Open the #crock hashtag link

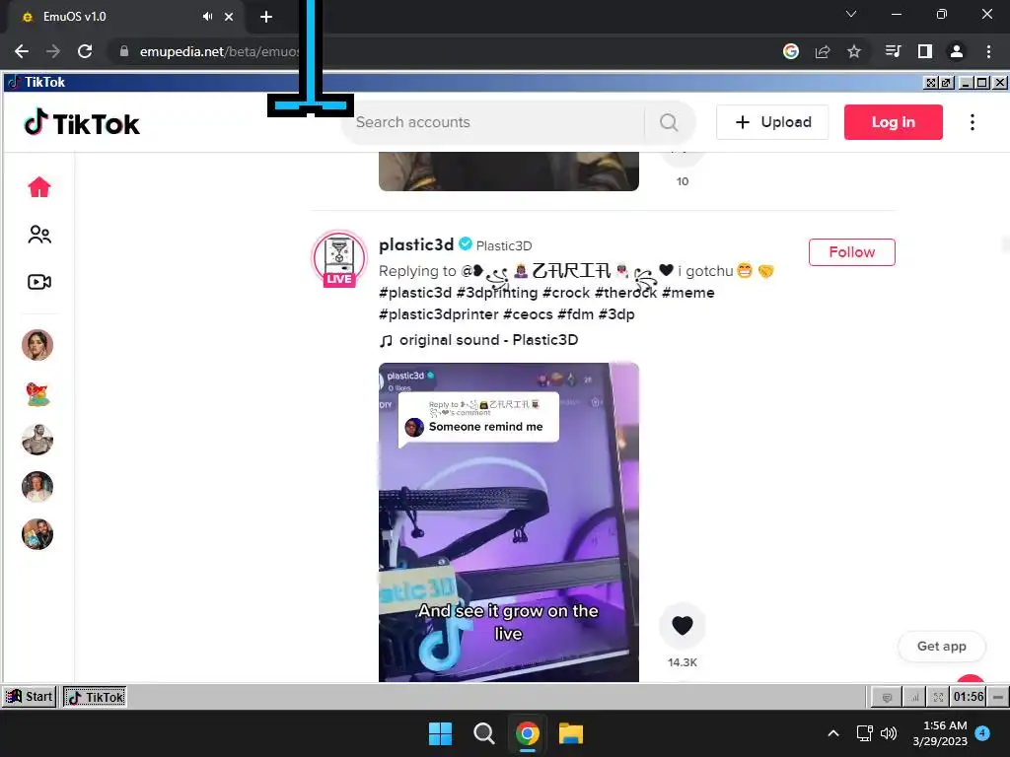pos(566,293)
